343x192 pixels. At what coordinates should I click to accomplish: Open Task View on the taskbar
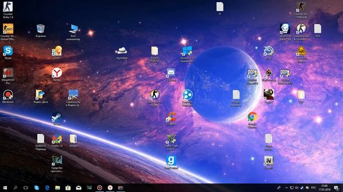click(26, 188)
